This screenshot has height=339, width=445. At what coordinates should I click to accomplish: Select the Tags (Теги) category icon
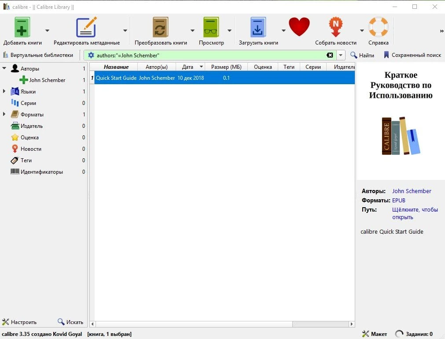click(x=15, y=160)
